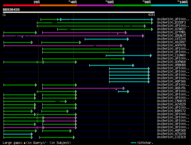The width and height of the screenshot is (191, 145).
Task: Select the UniRef100_C5KRI5 label
Action: point(171,101)
